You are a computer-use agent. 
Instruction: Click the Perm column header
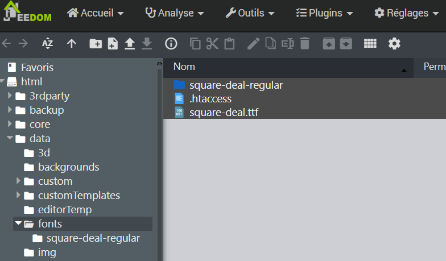click(x=430, y=67)
